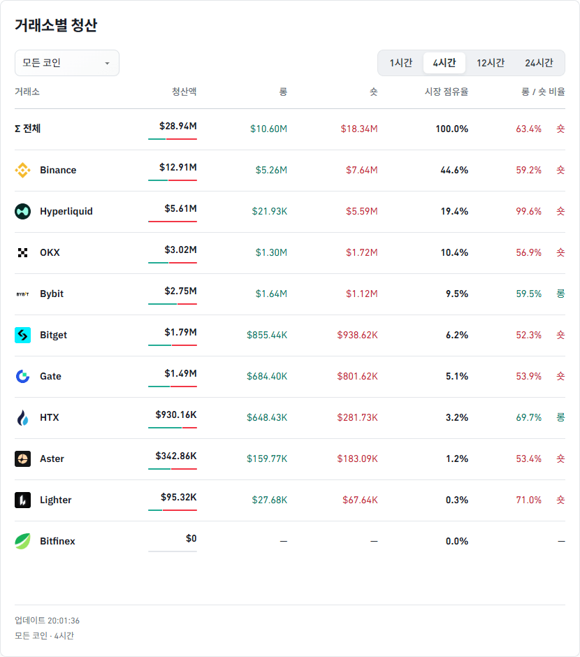Image resolution: width=580 pixels, height=657 pixels.
Task: Select the 4시간 timeframe tab
Action: (444, 63)
